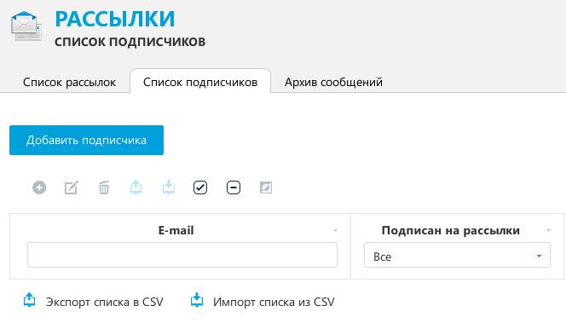Click icon beside Импорт списка из CSV
The height and width of the screenshot is (323, 566).
coord(197,300)
